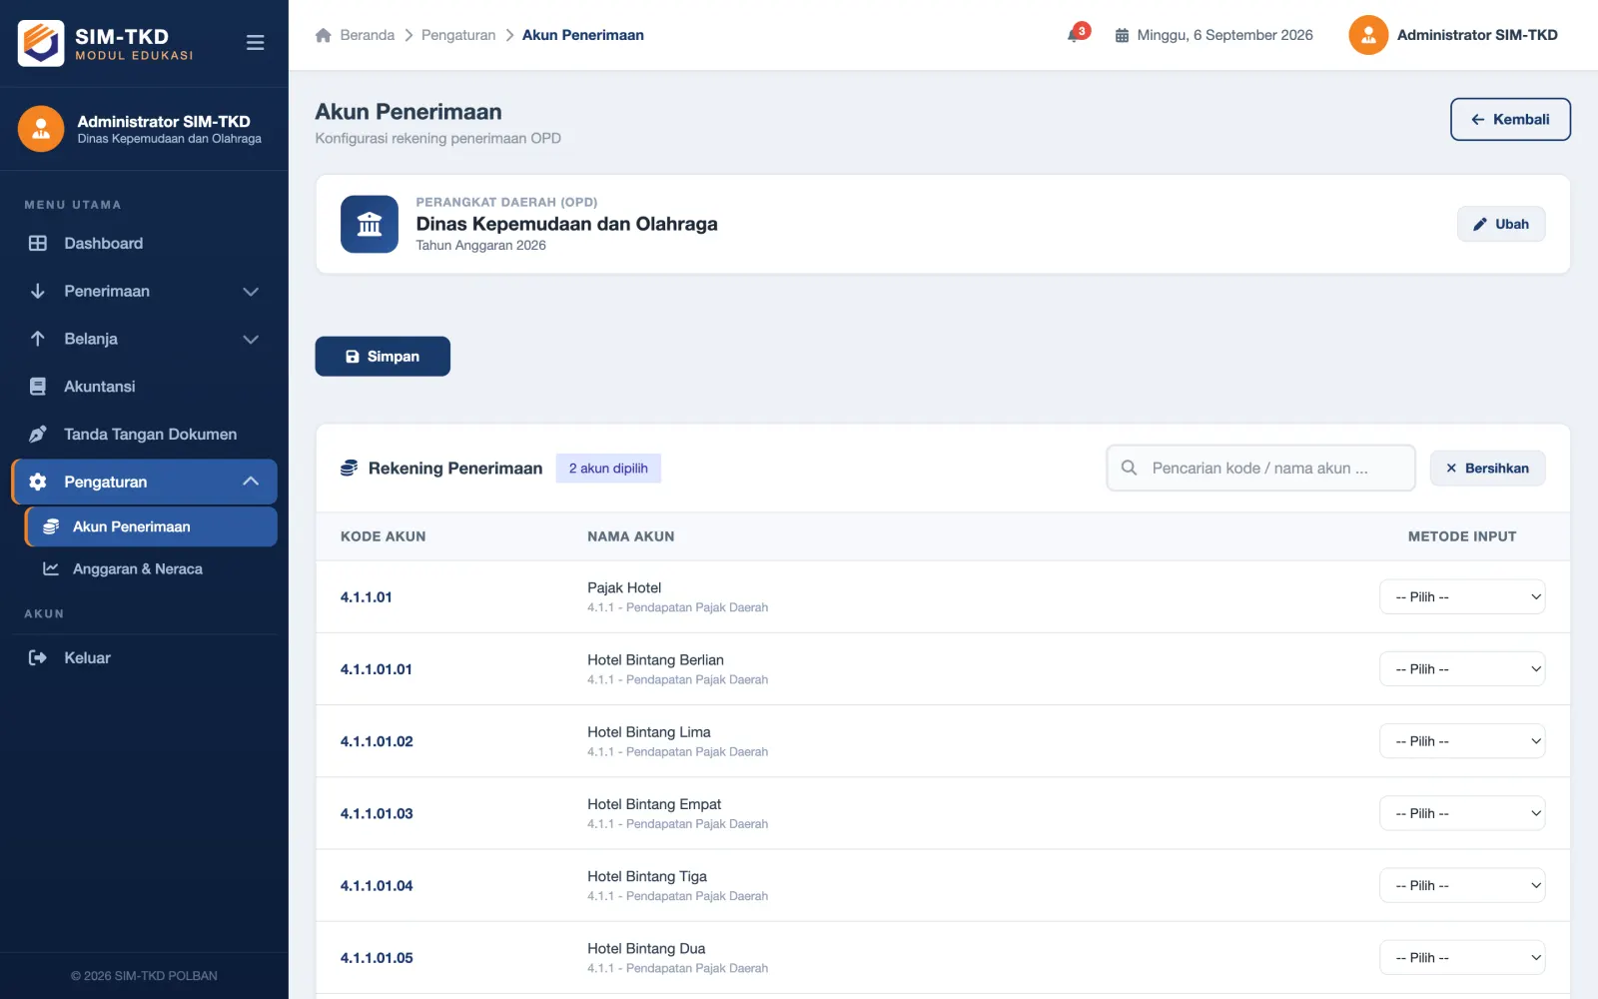Click the calendar icon beside the date
The width and height of the screenshot is (1598, 999).
pyautogui.click(x=1122, y=35)
